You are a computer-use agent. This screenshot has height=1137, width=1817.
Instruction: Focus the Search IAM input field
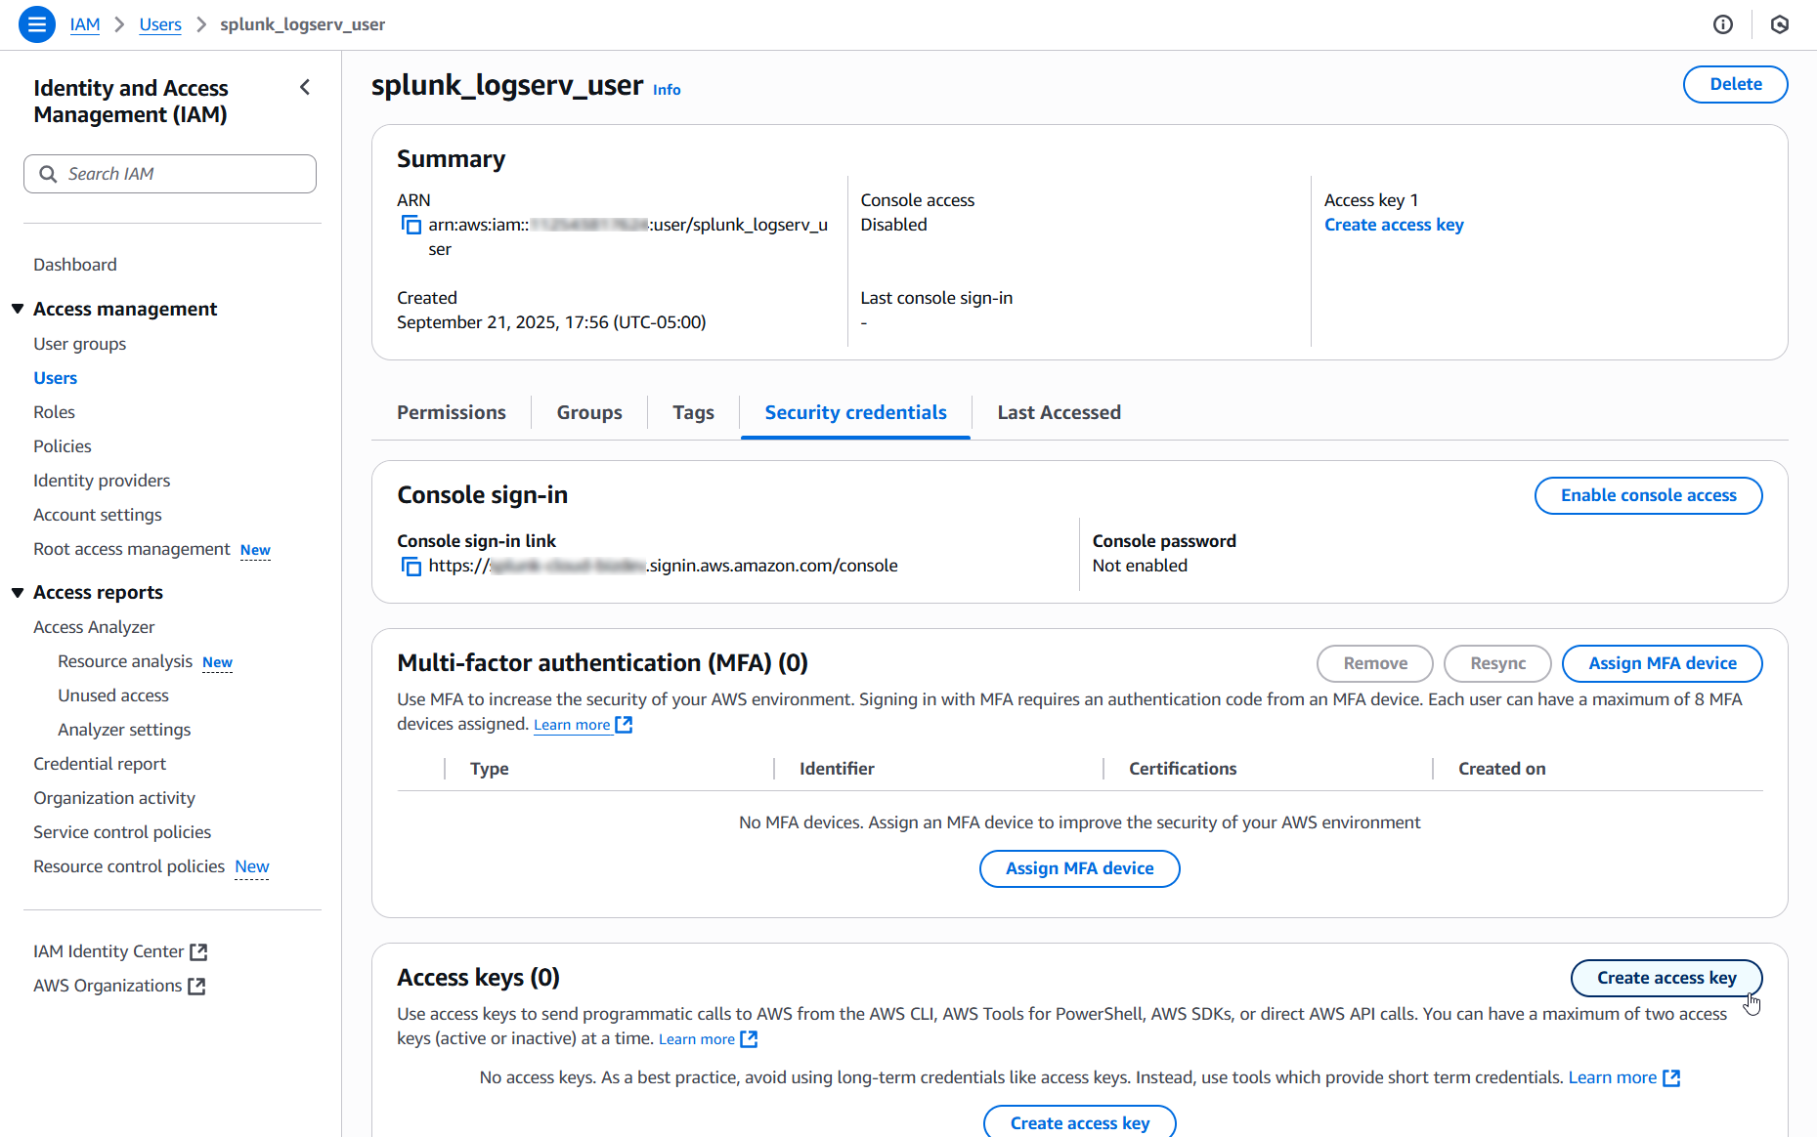(170, 174)
